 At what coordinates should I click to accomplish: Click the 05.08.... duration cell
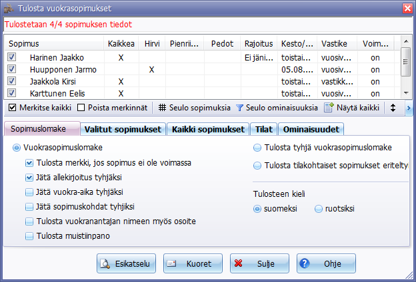coord(297,70)
